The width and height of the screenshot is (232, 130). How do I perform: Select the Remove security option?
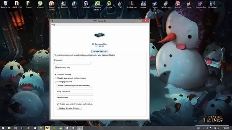[55, 75]
